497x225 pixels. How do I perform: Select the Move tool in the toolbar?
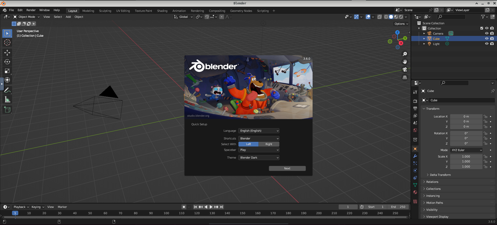7,53
